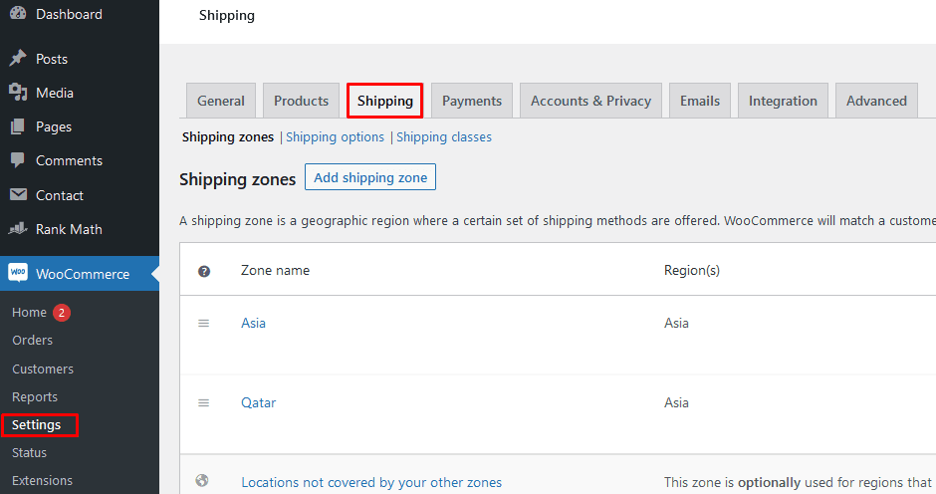Click the Region(s) column header

click(x=692, y=270)
